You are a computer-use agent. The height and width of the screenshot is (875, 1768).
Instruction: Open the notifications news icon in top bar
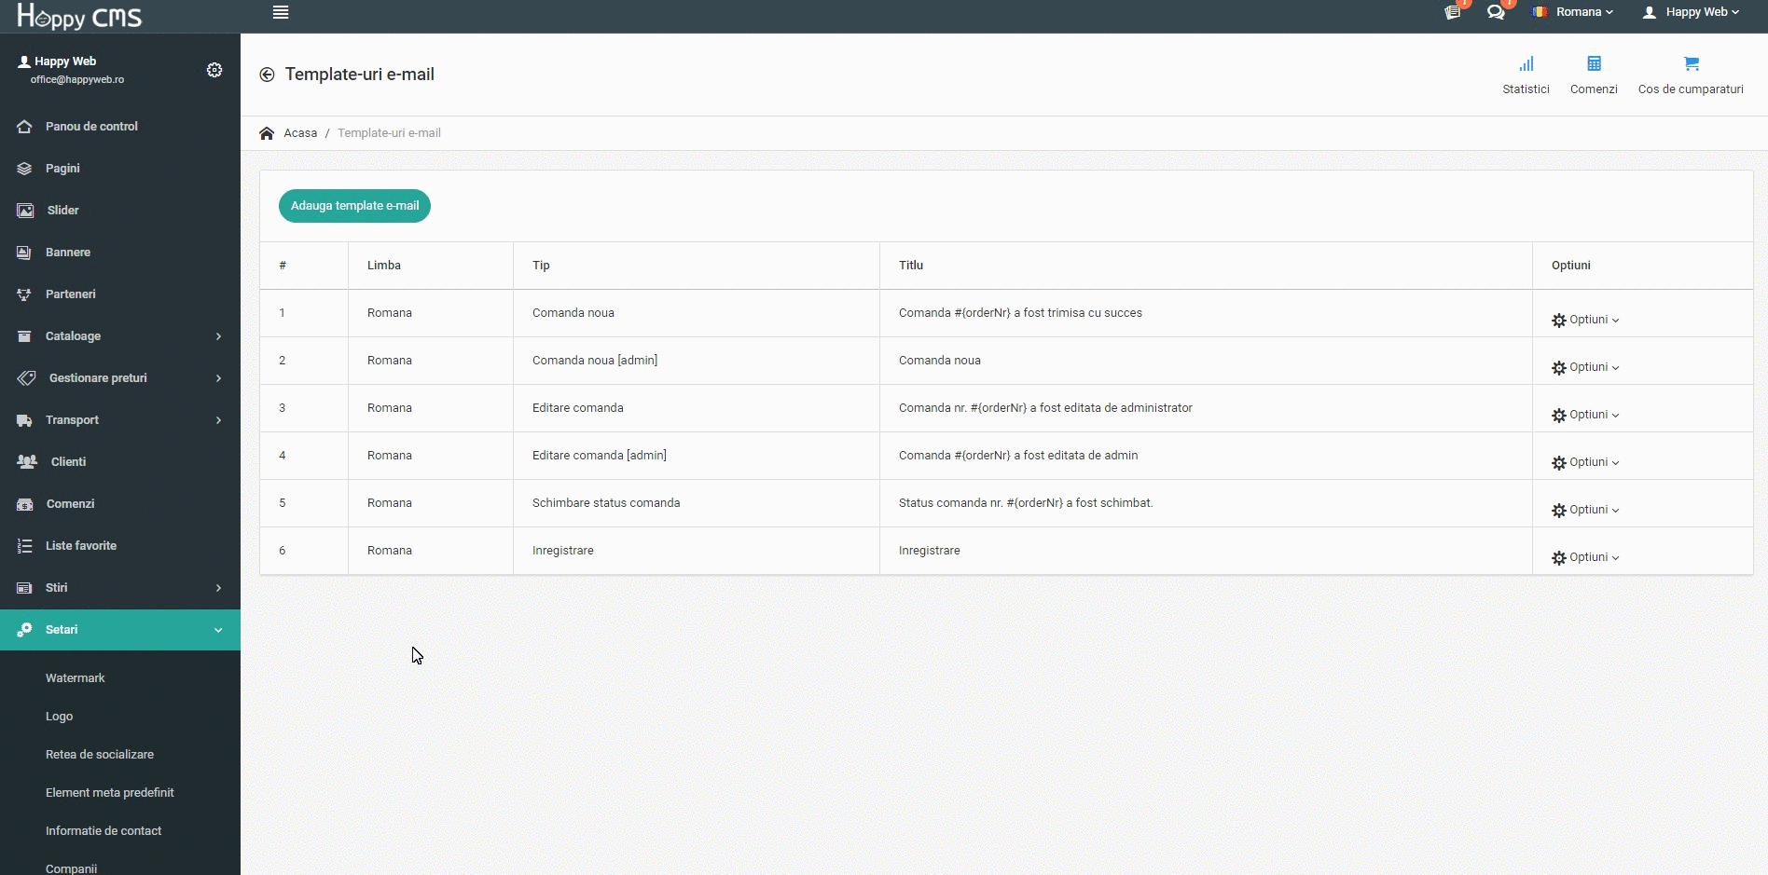pyautogui.click(x=1453, y=12)
